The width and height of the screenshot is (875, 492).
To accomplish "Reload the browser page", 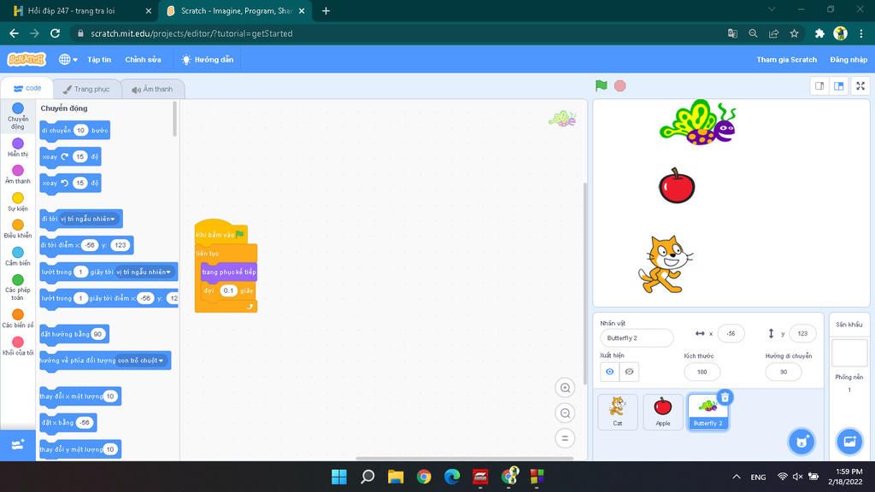I will (x=56, y=33).
